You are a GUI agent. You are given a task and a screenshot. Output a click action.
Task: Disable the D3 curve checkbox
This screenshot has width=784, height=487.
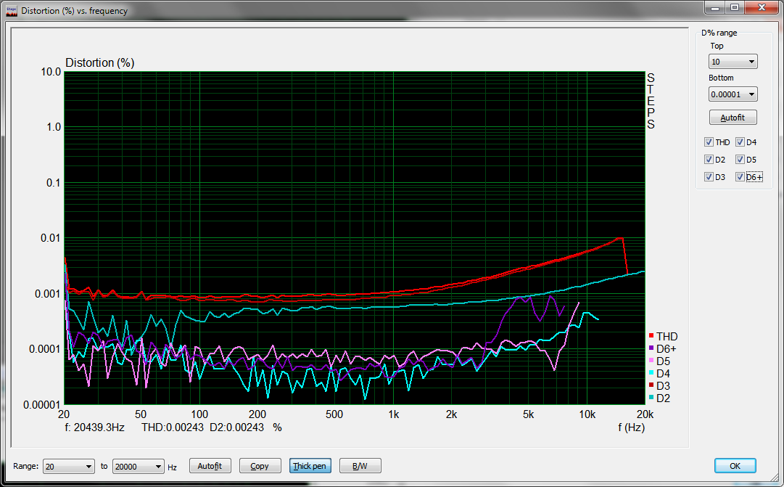pos(709,177)
